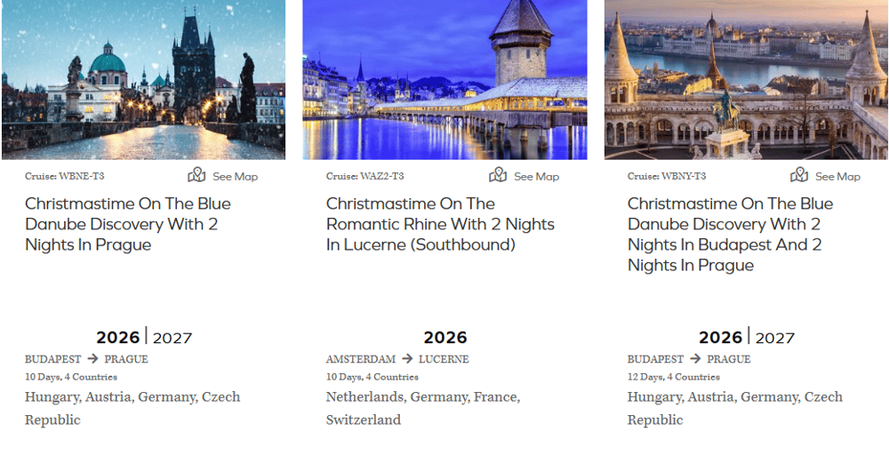Open the Lucerne Chapel Bridge night photo
Screen dimensions: 889x456
[444, 80]
